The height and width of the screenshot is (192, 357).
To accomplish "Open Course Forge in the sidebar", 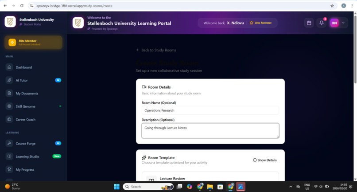I will coord(33,143).
